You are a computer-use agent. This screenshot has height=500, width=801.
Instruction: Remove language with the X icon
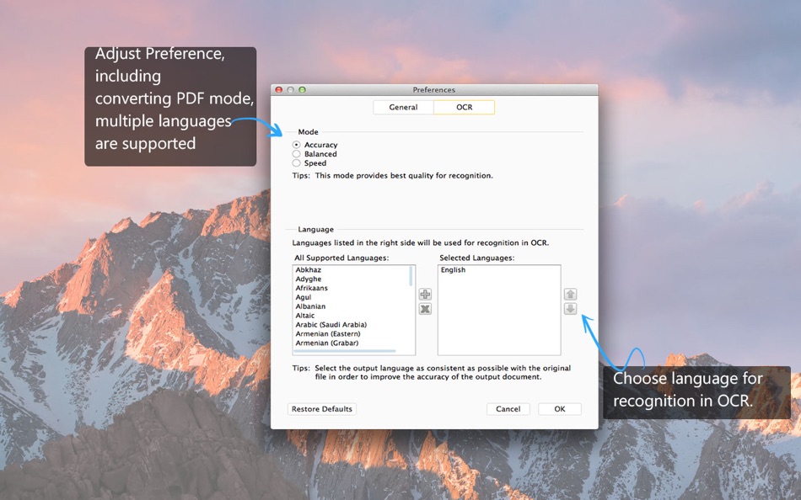tap(425, 309)
